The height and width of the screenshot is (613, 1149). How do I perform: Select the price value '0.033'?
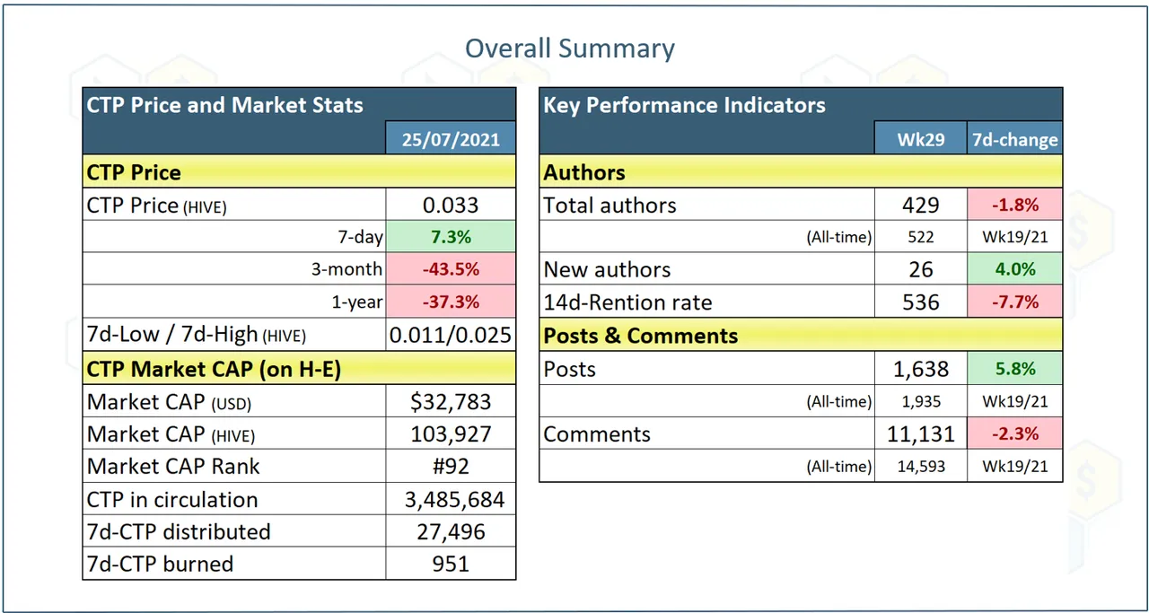point(451,205)
